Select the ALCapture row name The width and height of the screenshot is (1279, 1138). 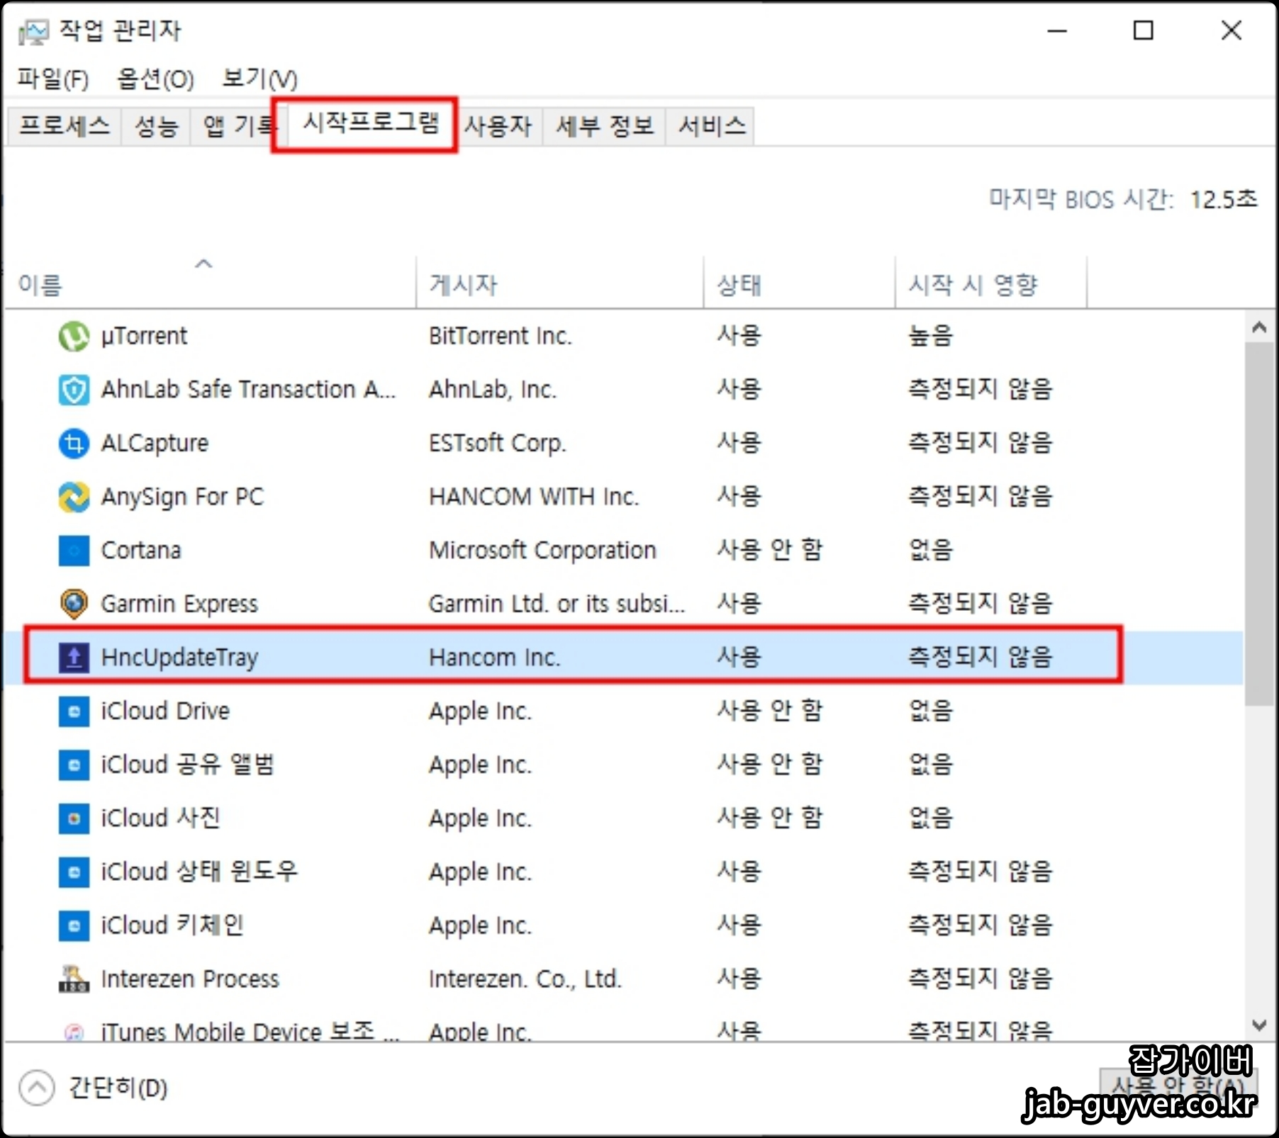155,444
